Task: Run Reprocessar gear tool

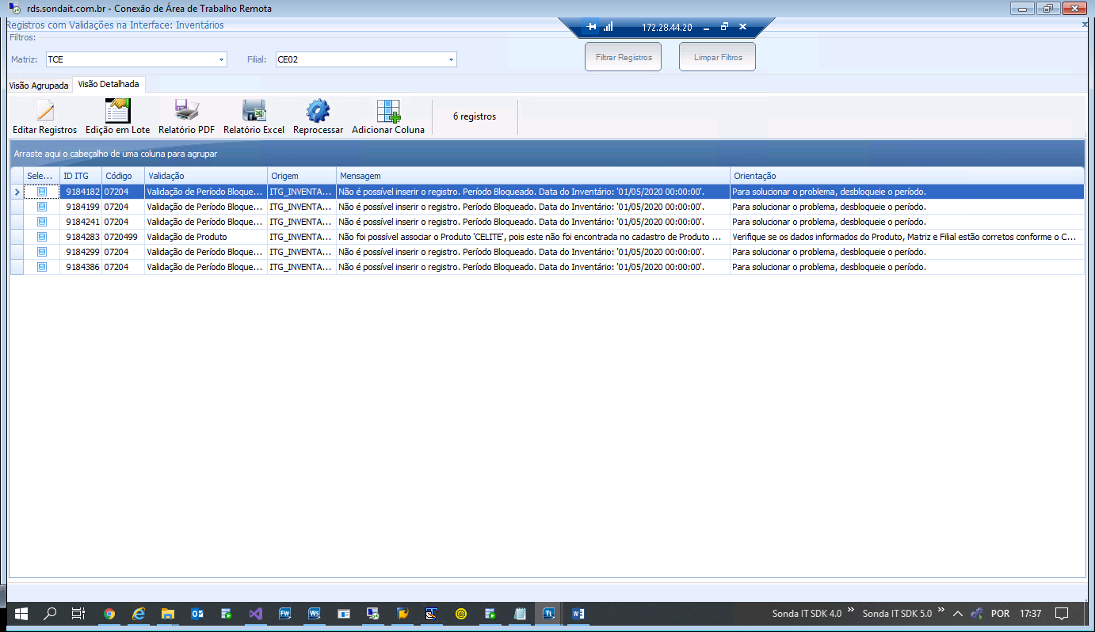Action: click(318, 116)
